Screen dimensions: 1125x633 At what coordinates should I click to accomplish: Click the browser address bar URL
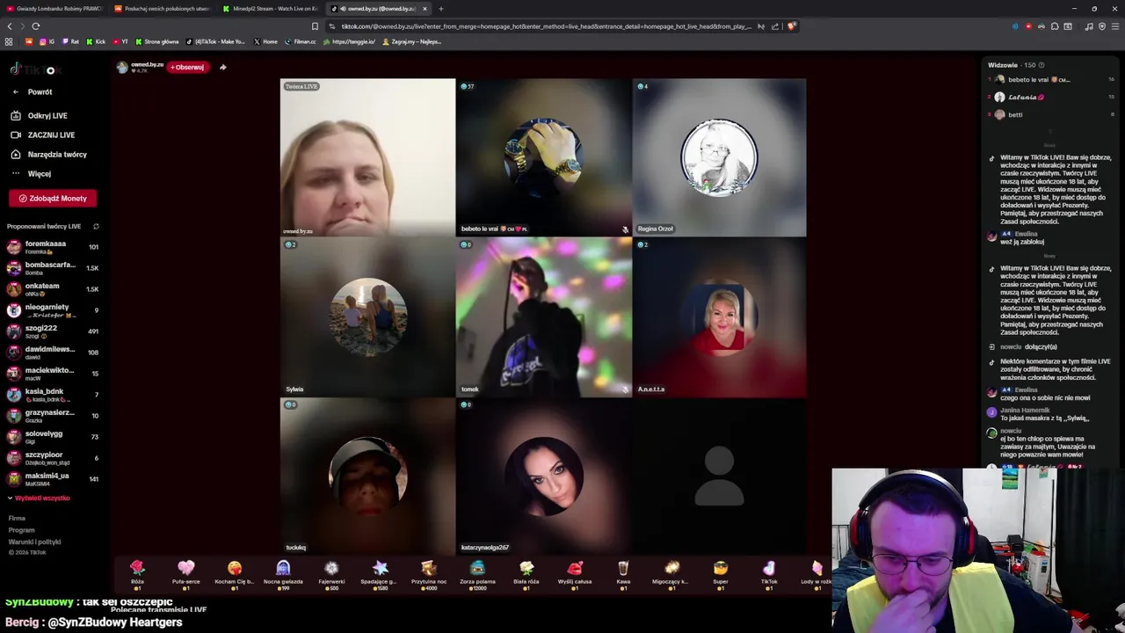[545, 26]
